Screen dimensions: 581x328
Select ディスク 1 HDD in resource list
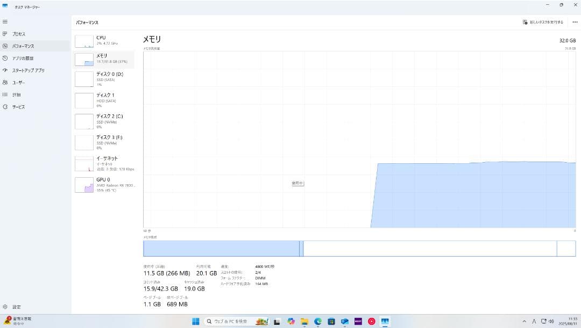point(103,100)
